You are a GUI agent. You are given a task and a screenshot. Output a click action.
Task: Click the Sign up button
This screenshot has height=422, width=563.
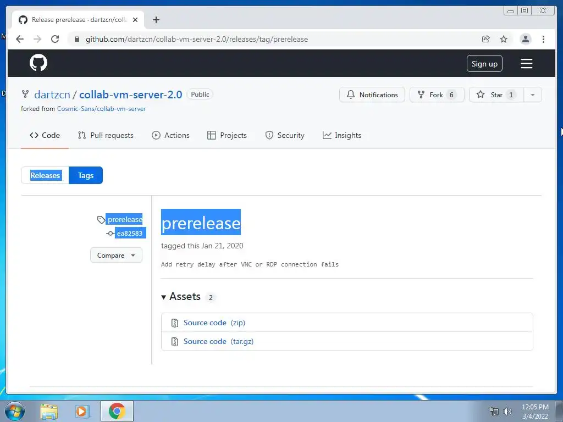point(484,64)
